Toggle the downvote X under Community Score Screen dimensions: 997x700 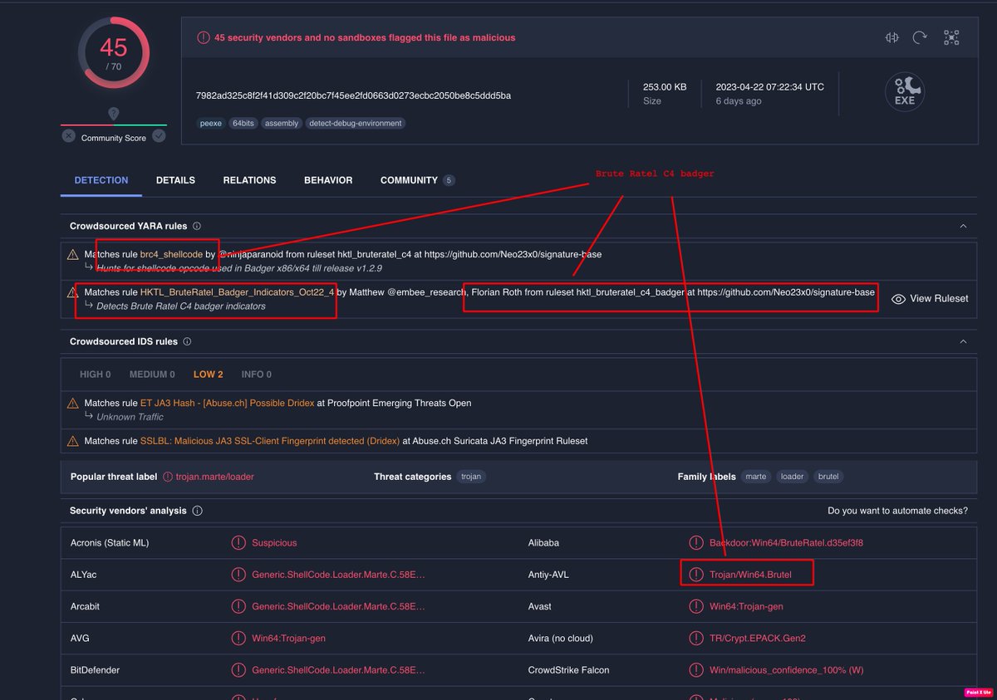click(x=68, y=135)
